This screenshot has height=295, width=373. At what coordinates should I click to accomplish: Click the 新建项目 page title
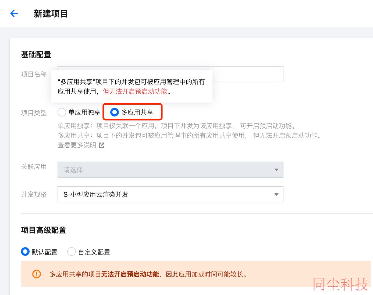51,14
